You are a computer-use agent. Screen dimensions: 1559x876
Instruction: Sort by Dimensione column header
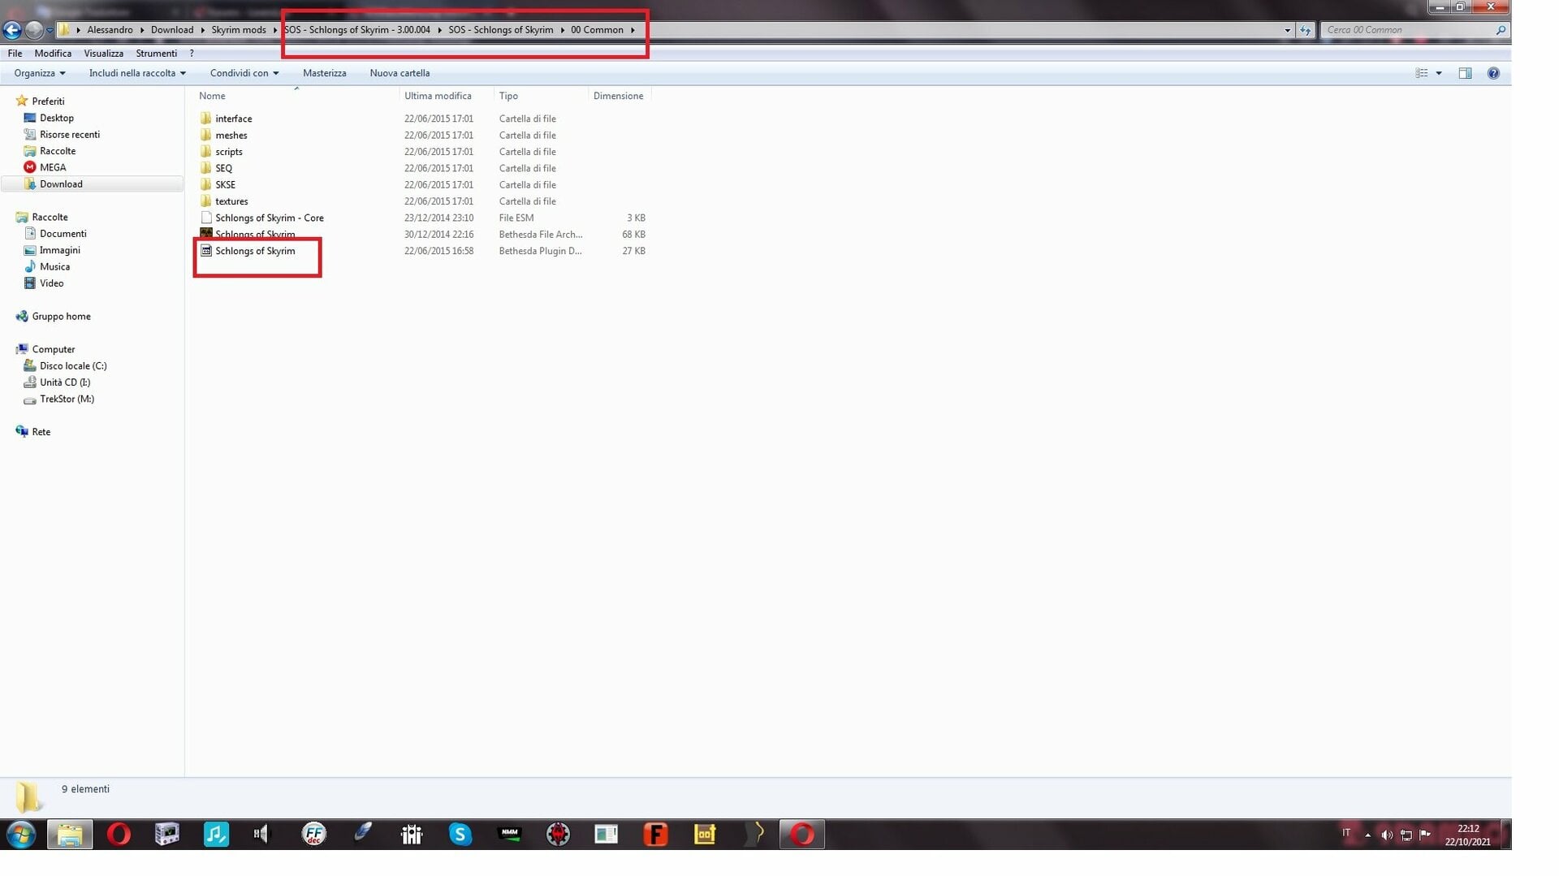620,96
